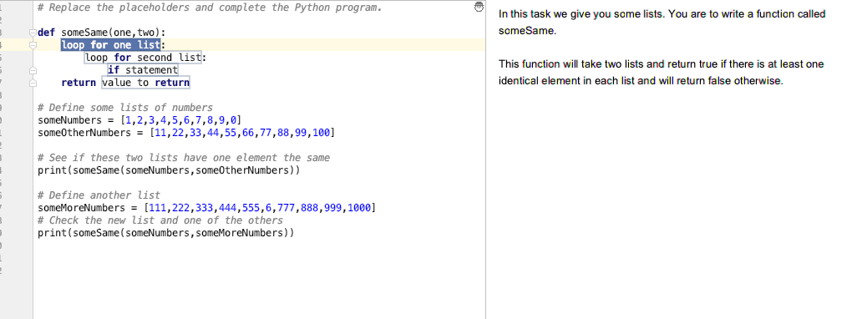Screen dimensions: 847x319
Task: Click task description paragraph mentioning someSame
Action: [x=662, y=23]
